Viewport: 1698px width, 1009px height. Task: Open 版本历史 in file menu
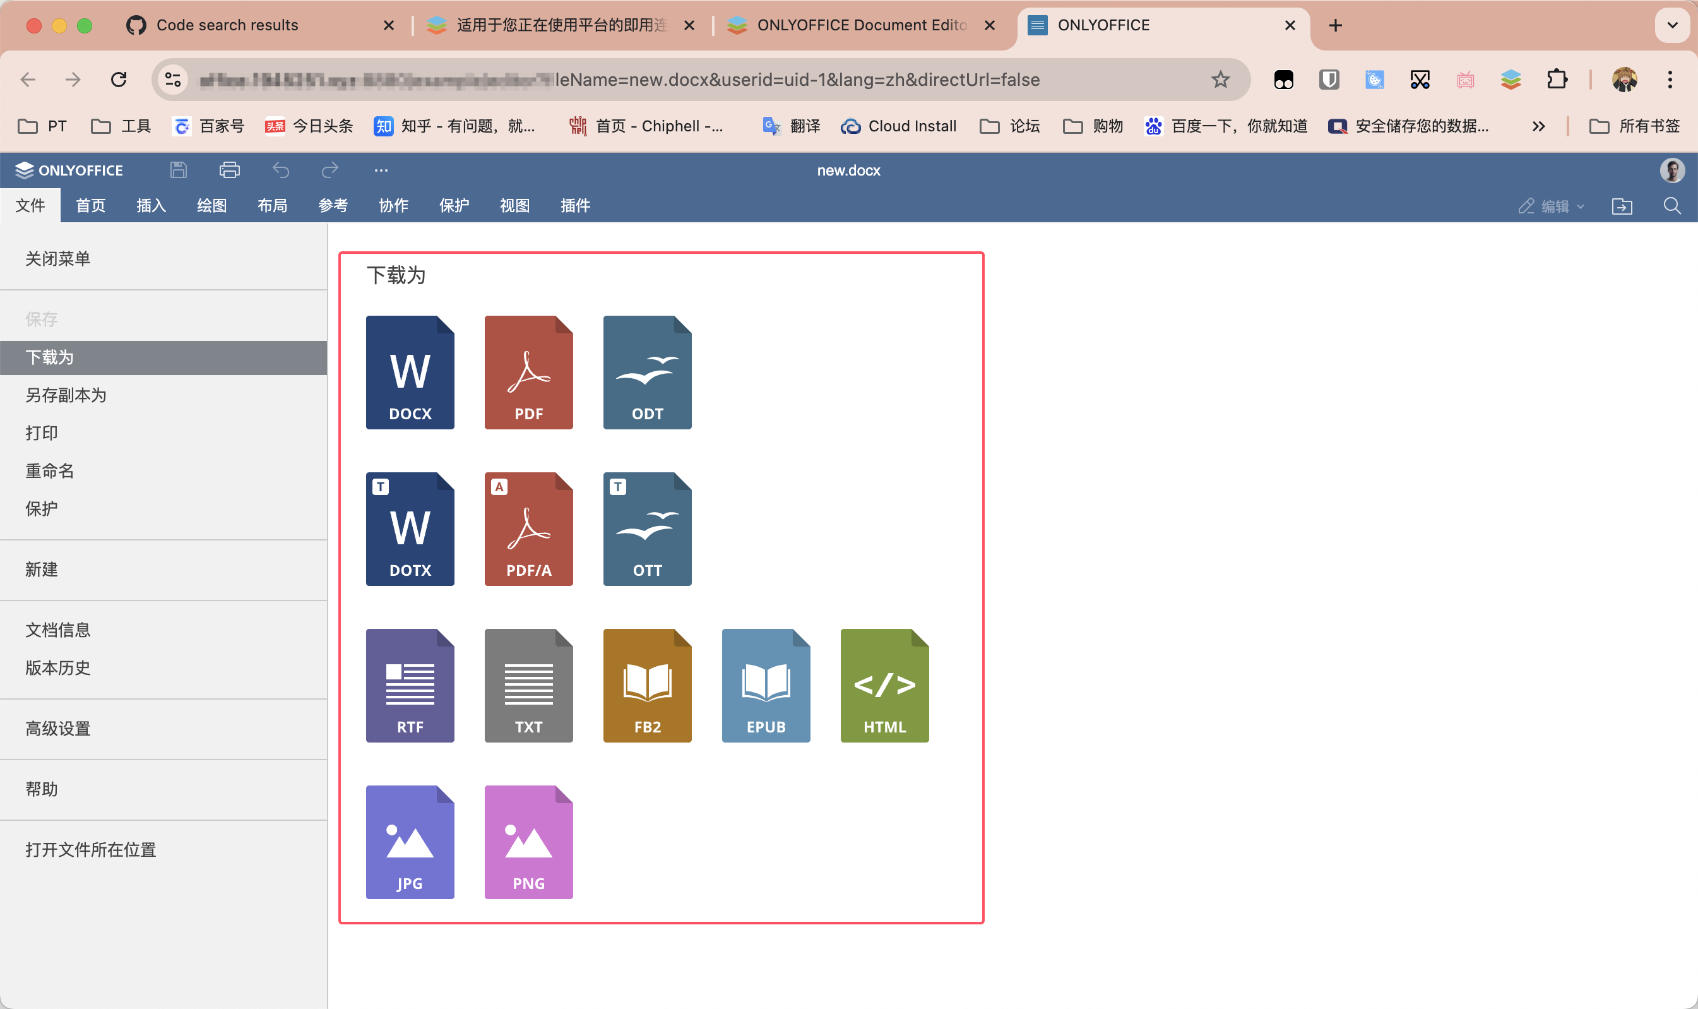pyautogui.click(x=163, y=667)
